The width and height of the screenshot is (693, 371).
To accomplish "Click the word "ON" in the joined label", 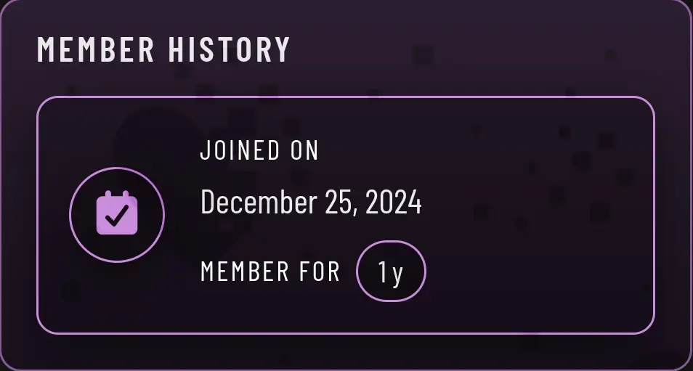I will point(304,150).
